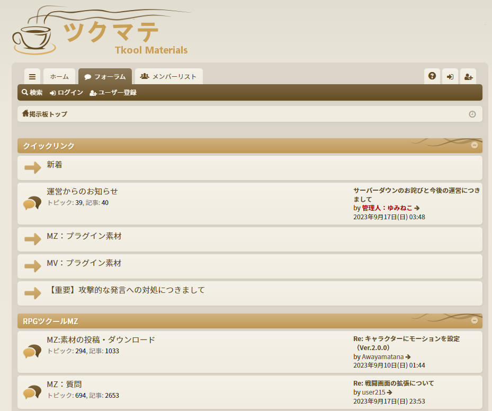Click the login arrow icon at top right
This screenshot has width=492, height=411.
(x=450, y=77)
